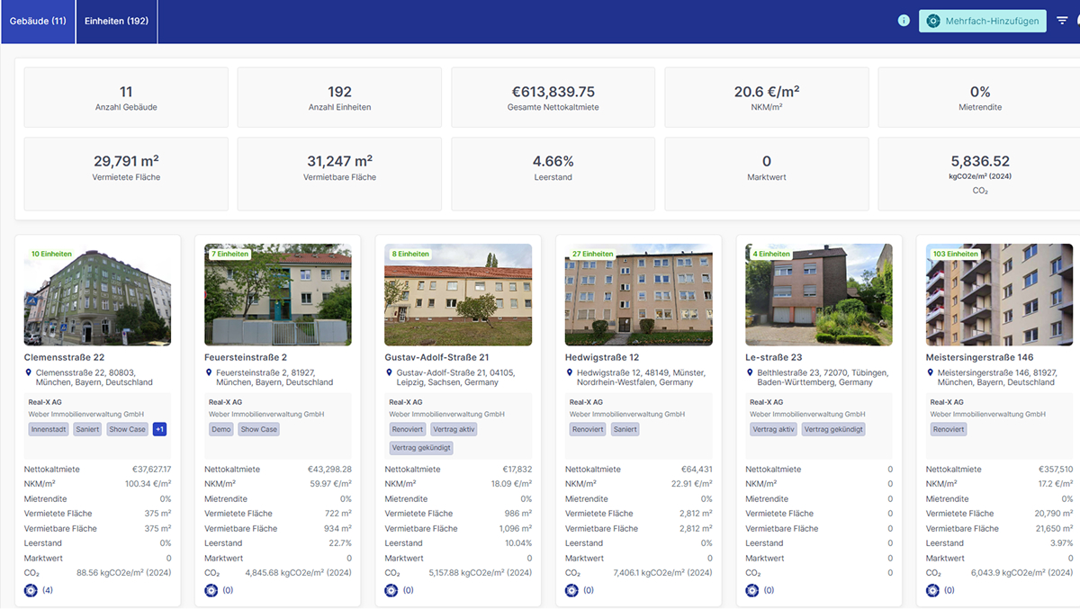
Task: Click the map pin on Clemensstraße 22 address
Action: (29, 372)
